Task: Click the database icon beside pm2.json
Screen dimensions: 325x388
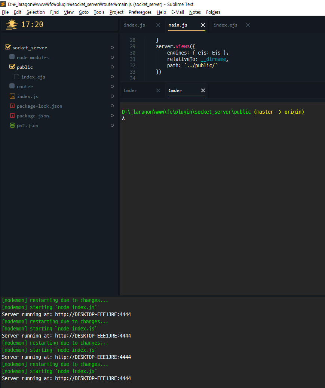Action: click(x=12, y=125)
